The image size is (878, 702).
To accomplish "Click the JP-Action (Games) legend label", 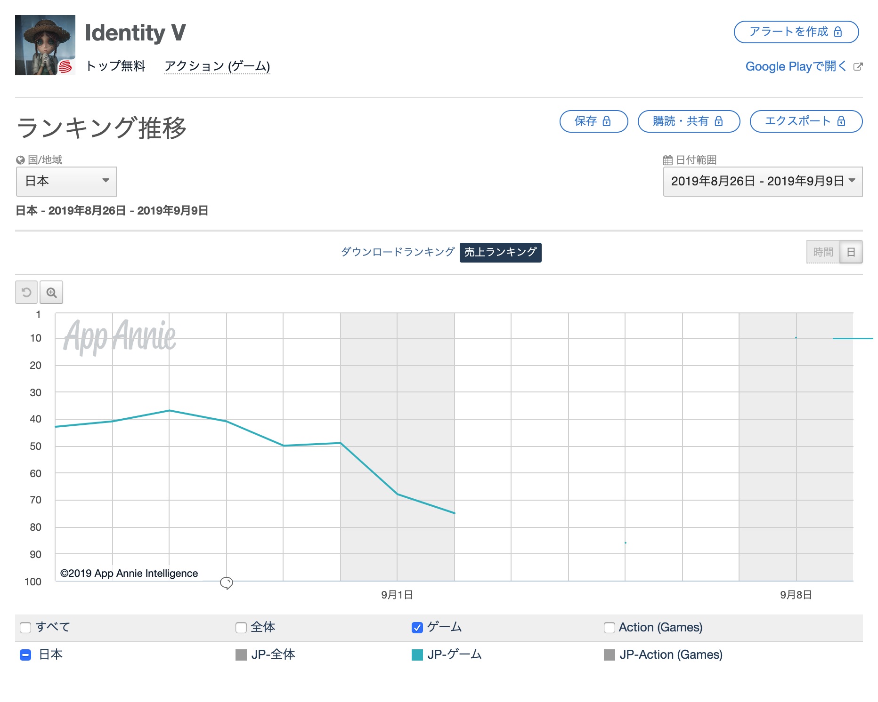I will (x=671, y=654).
